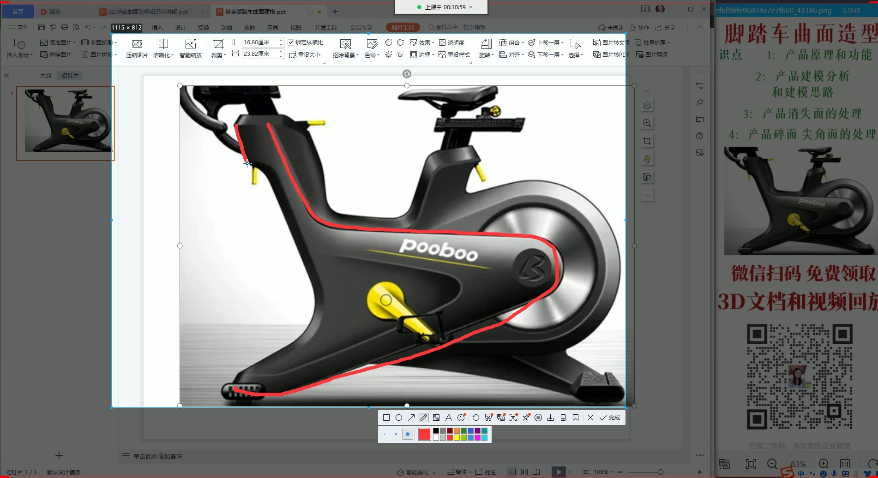Click the lightbulb icon in picture side toolbar
This screenshot has width=878, height=478.
(647, 159)
